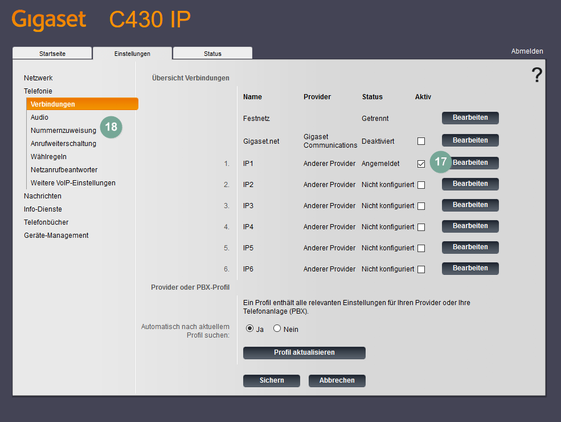This screenshot has height=422, width=561.
Task: Check the Aktiv checkbox for IP3
Action: 421,206
